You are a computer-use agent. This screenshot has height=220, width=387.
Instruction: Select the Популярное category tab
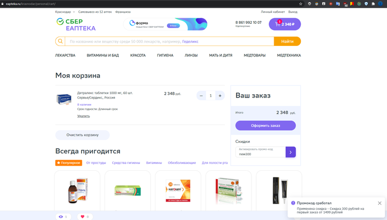69,163
